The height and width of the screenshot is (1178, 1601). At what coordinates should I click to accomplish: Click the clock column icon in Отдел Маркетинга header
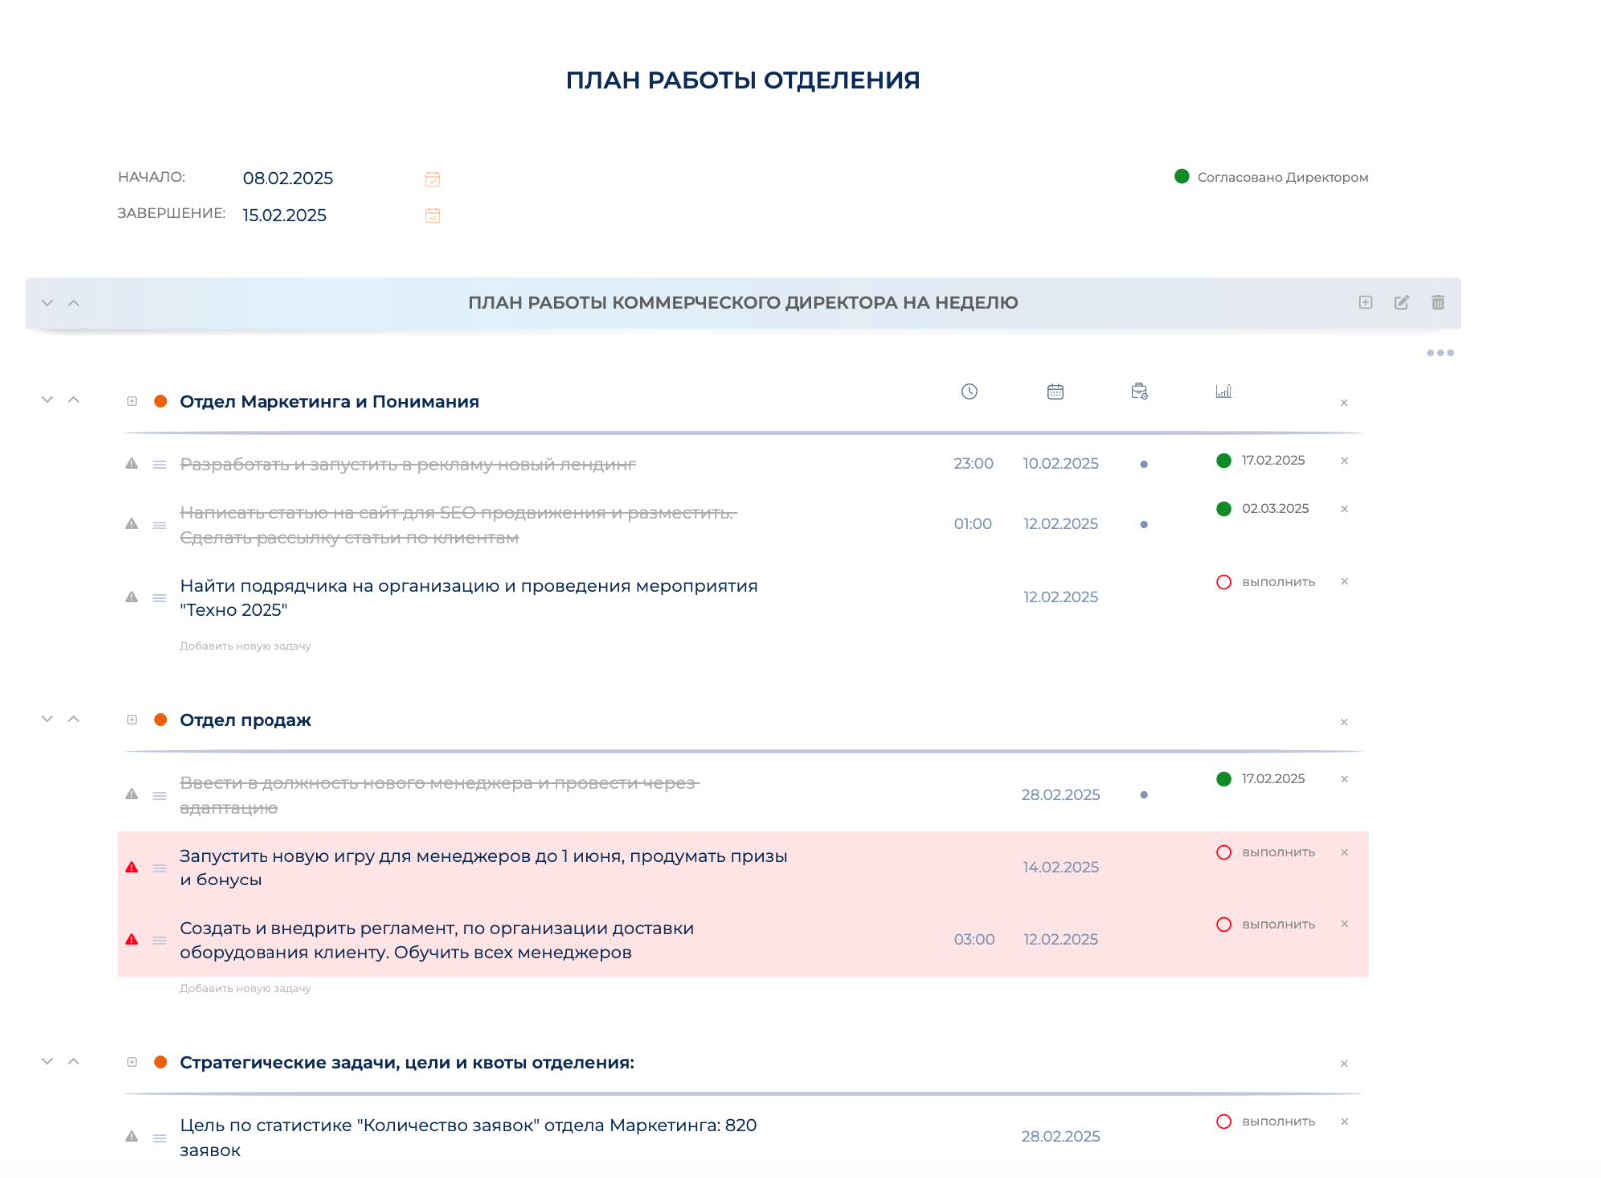pos(967,392)
